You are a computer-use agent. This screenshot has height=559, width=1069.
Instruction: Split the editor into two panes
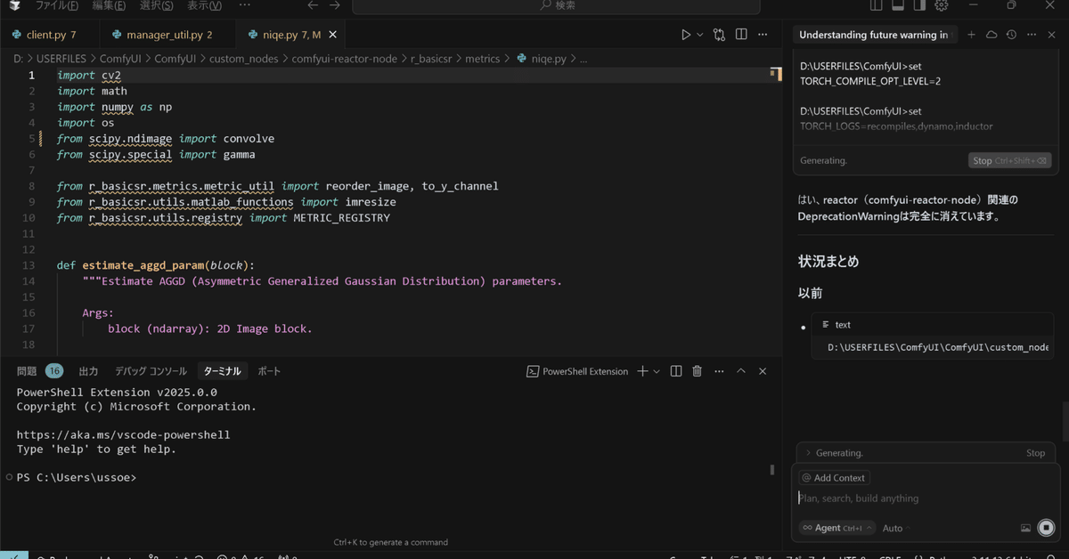(x=741, y=34)
